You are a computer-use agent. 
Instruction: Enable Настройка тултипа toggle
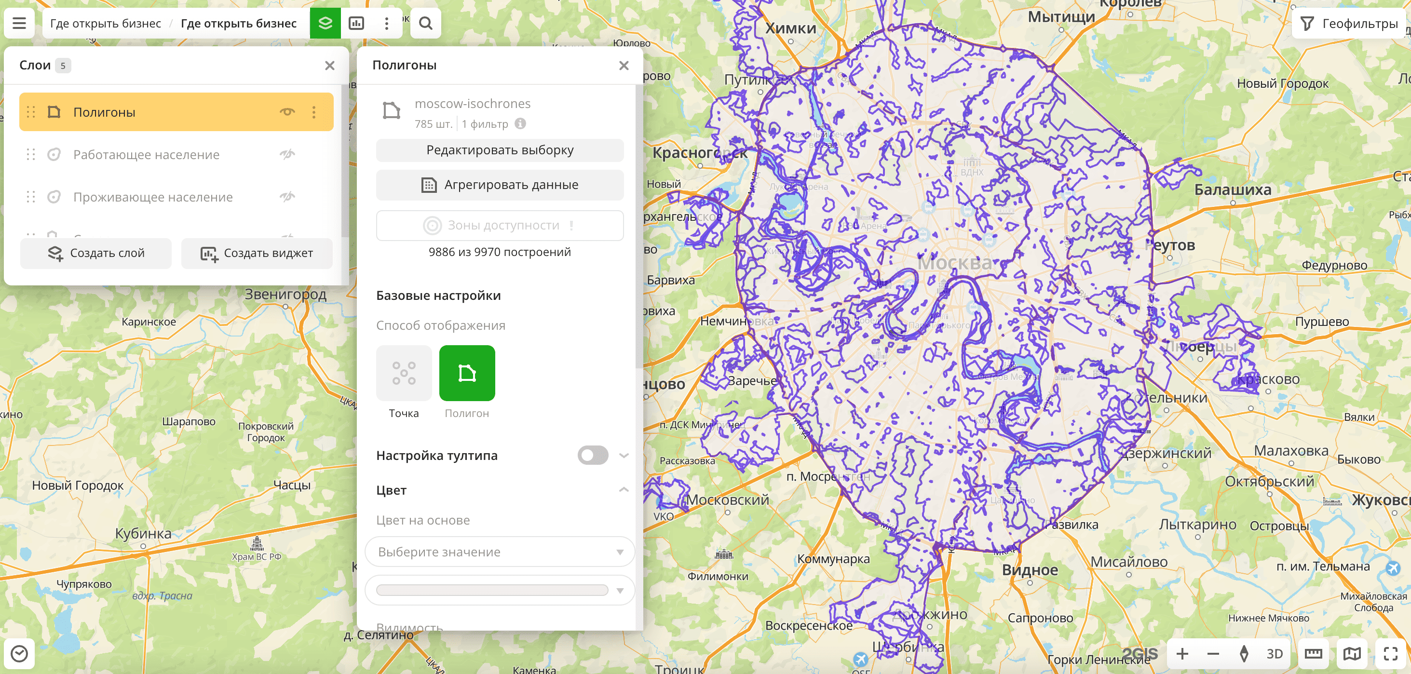coord(592,455)
